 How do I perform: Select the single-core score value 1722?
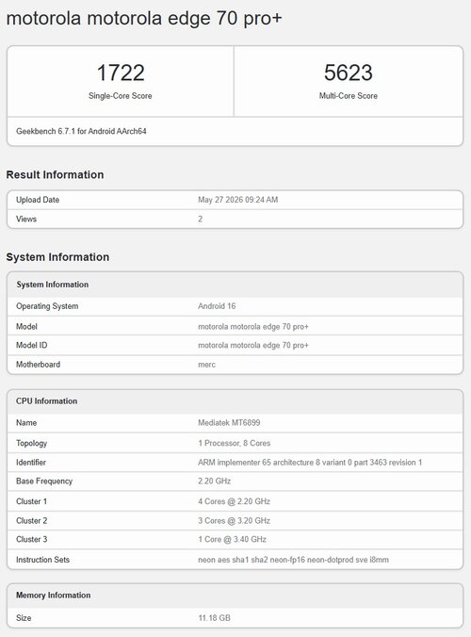point(121,73)
